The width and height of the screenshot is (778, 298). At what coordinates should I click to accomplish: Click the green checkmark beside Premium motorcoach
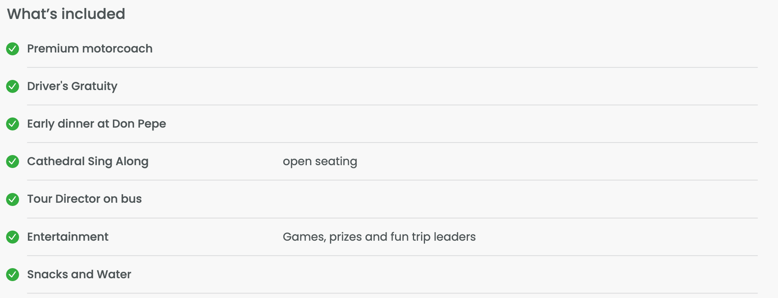coord(13,49)
